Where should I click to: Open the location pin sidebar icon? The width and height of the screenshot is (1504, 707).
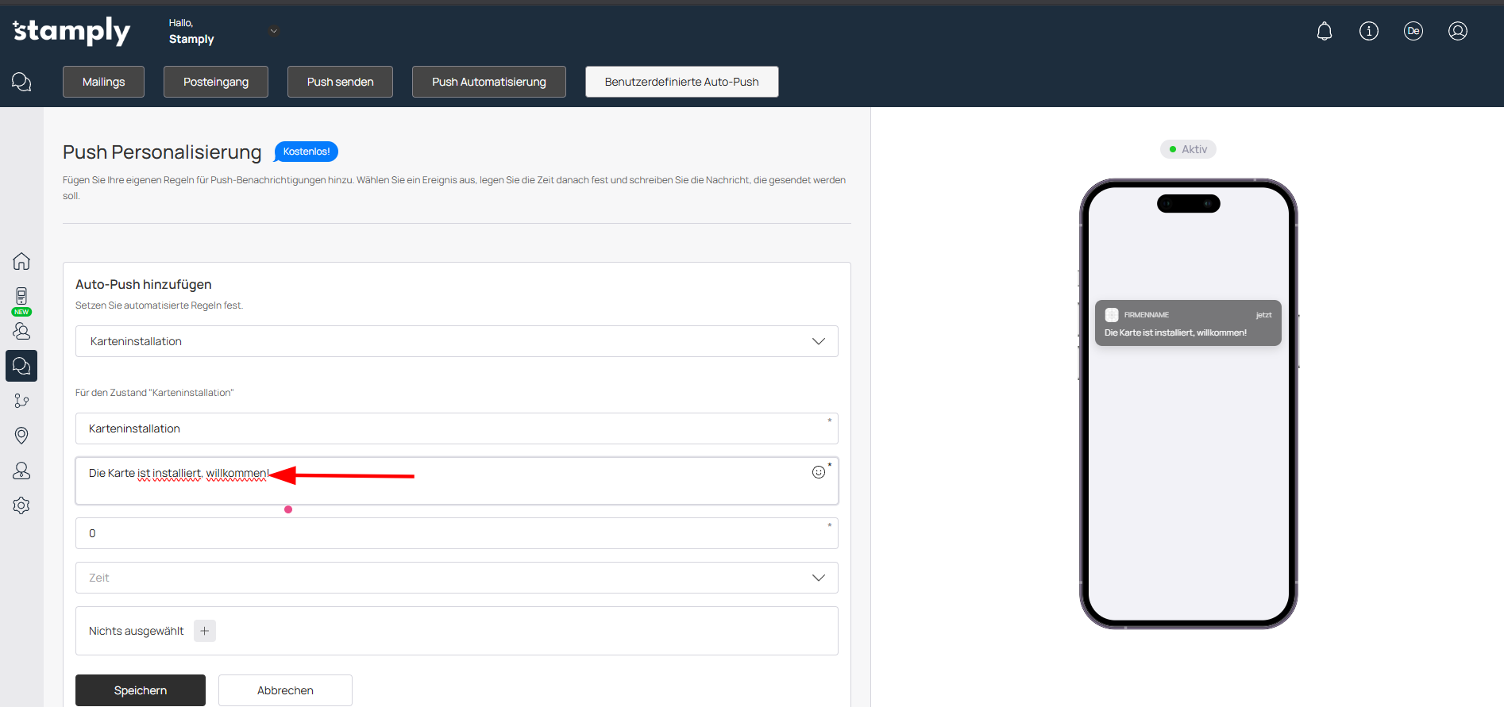[x=21, y=436]
